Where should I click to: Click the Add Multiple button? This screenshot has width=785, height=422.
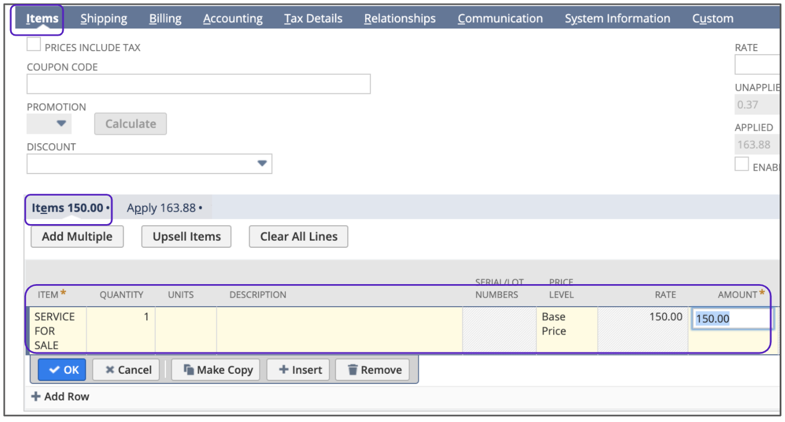point(77,237)
